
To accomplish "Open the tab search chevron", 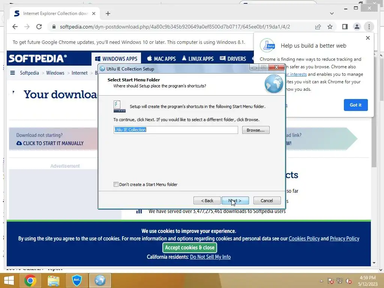I will (x=332, y=13).
